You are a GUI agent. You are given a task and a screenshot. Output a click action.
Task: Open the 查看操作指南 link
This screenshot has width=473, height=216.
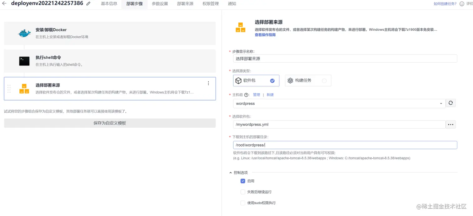(265, 35)
